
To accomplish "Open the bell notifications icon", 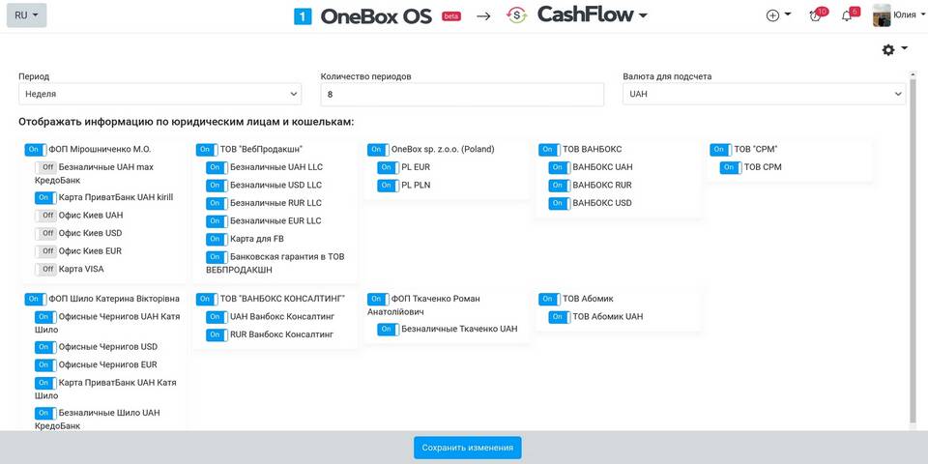I will [x=847, y=15].
